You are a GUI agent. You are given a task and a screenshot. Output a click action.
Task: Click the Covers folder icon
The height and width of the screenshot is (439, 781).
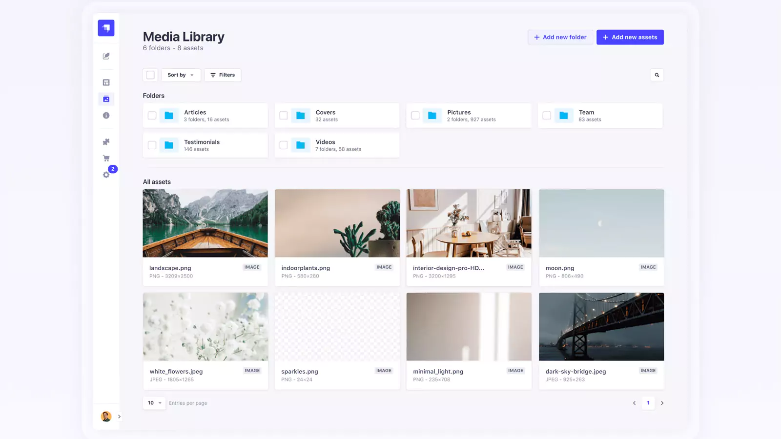301,116
